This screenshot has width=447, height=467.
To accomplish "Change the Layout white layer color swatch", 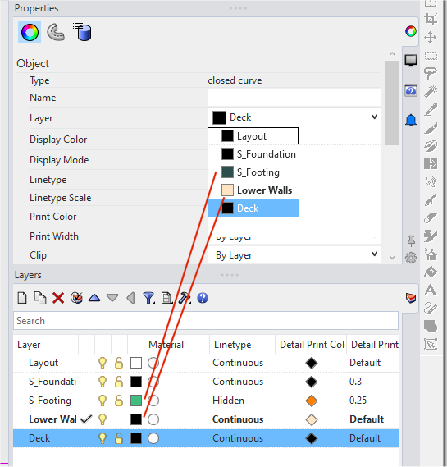I will 136,363.
